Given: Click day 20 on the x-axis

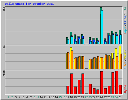Looking at the screenshot, I should (79, 97).
